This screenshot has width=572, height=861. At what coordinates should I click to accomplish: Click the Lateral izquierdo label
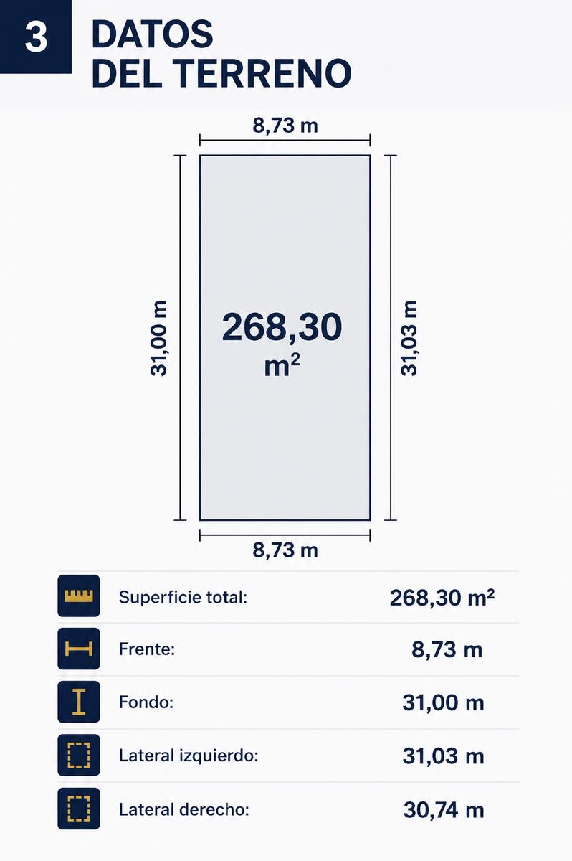click(189, 756)
